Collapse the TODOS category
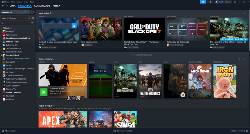The width and height of the screenshot is (250, 134). pyautogui.click(x=2, y=28)
